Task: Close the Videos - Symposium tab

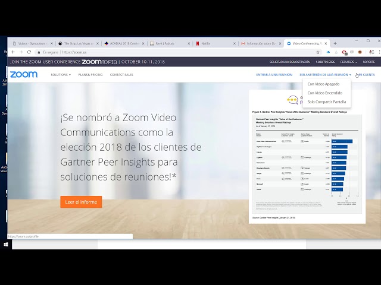Action: [52, 43]
